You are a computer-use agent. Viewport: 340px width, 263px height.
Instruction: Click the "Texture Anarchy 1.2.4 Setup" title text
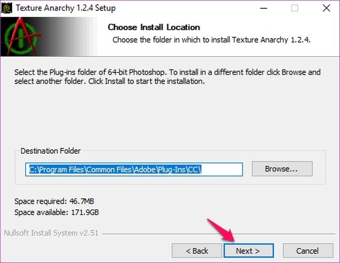pyautogui.click(x=66, y=8)
